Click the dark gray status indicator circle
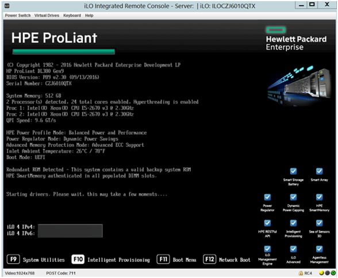 (x=327, y=273)
